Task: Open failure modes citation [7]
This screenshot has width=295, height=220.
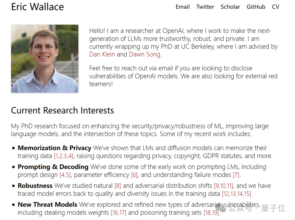Action: 236,175
